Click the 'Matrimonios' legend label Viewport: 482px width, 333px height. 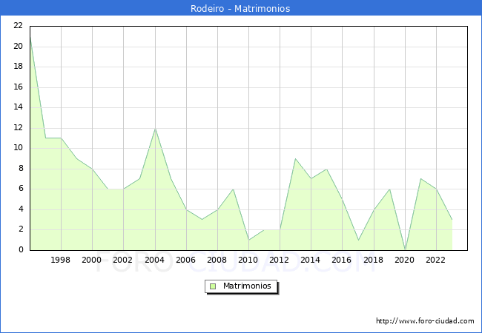247,286
